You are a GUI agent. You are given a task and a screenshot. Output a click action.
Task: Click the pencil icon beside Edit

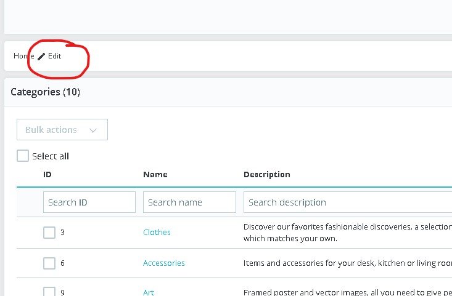[x=41, y=56]
